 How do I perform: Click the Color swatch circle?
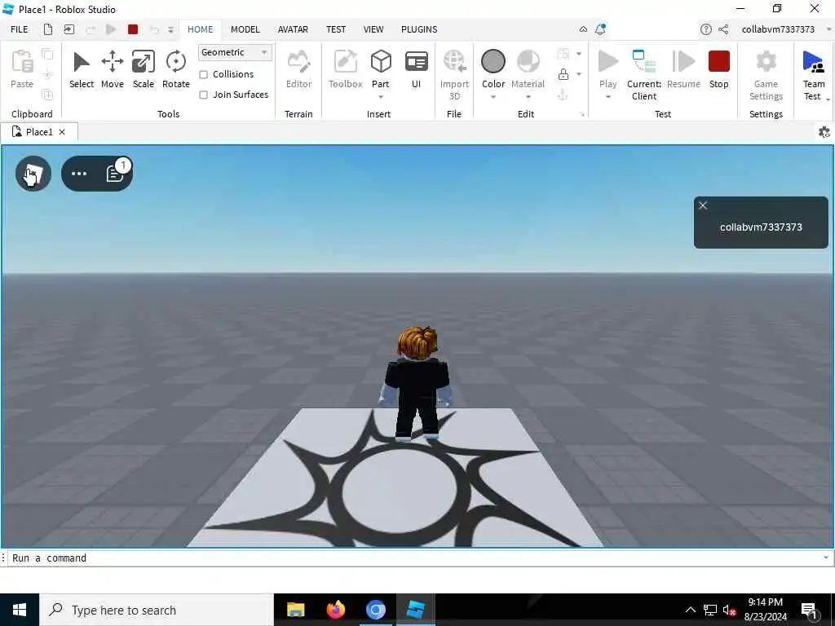coord(493,61)
